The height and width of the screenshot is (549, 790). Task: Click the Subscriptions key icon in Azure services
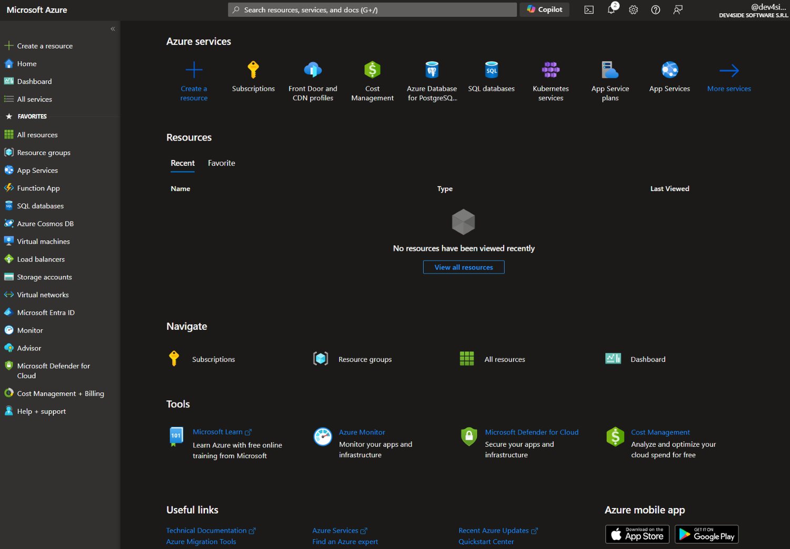coord(253,69)
